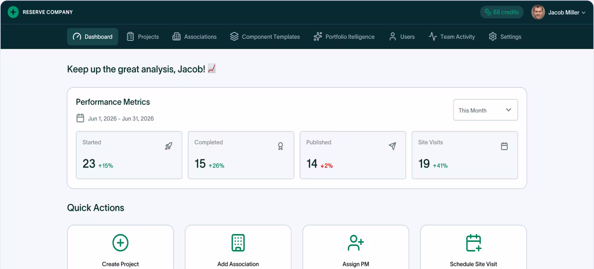Click the Create Project label
The image size is (594, 269).
click(x=120, y=264)
